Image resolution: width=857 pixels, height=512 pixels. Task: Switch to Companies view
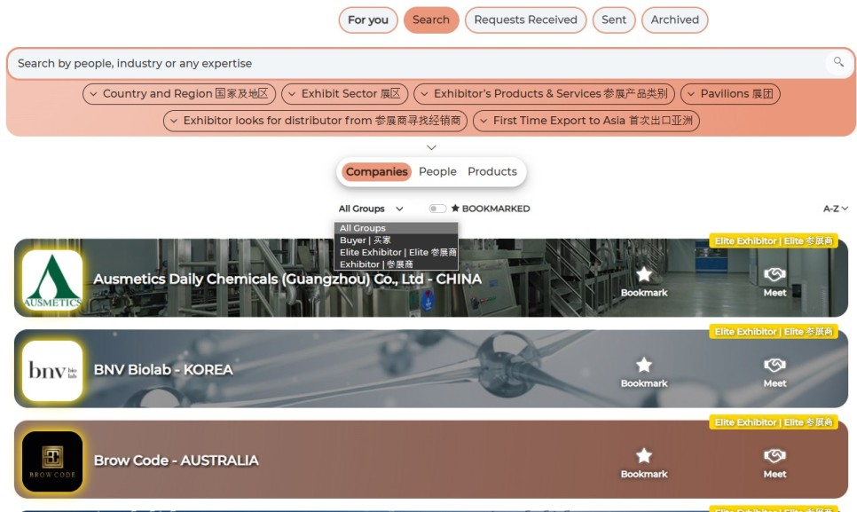(376, 171)
